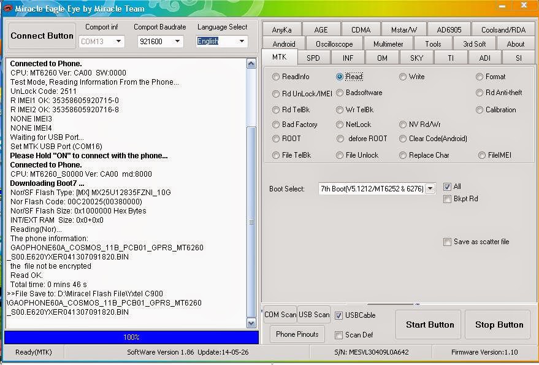Screen dimensions: 539x365
Task: Click the COM Scan button
Action: point(280,315)
